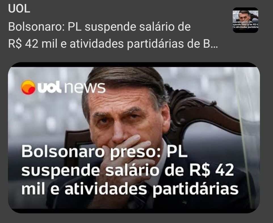Open the headline 'Bolsonaro: PL suspende salário de'
Viewport: 273px width, 223px height.
point(99,27)
